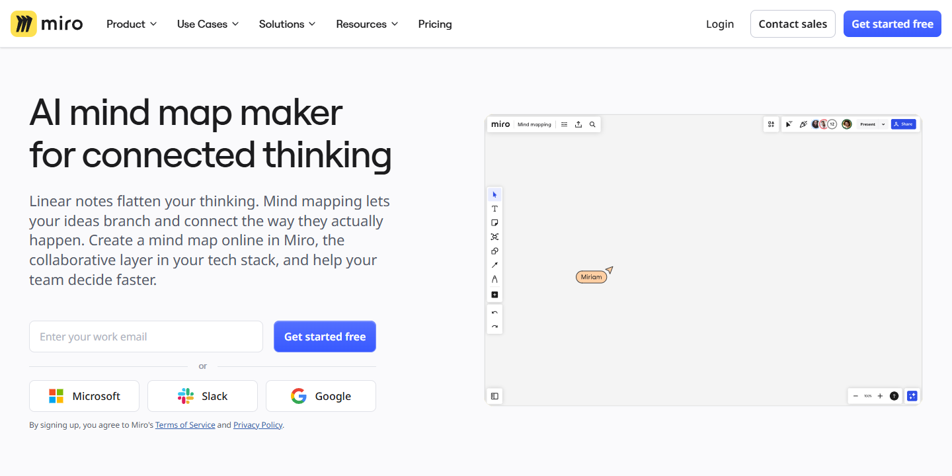
Task: Open the Pricing page
Action: pos(435,24)
